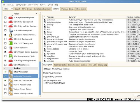Click the package list status column chevron
The image size is (140, 103).
(x=45, y=17)
